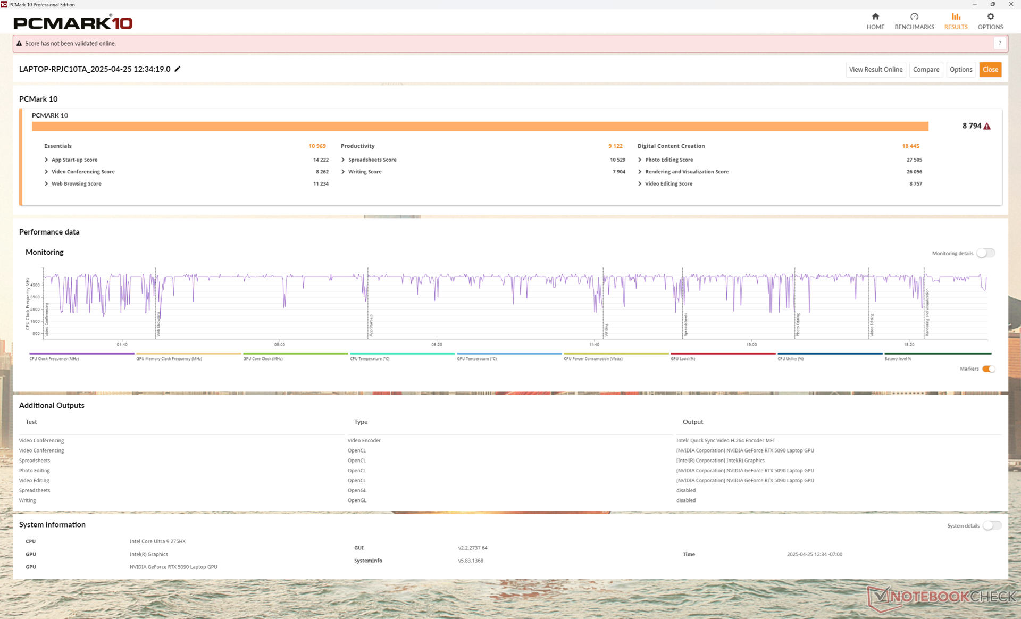Expand the Photo Editing Score row

coord(640,160)
